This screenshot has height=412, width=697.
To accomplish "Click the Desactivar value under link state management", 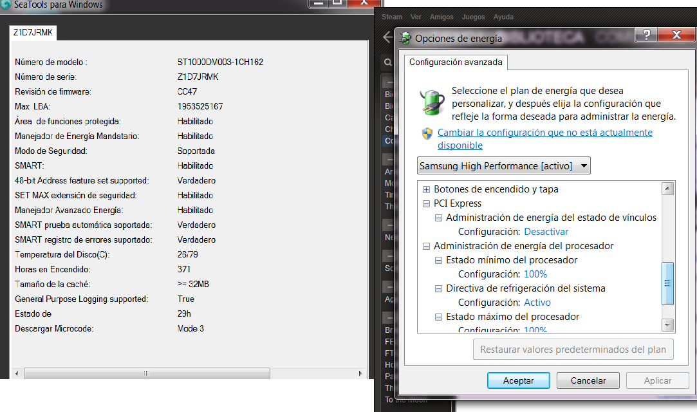I will [546, 232].
